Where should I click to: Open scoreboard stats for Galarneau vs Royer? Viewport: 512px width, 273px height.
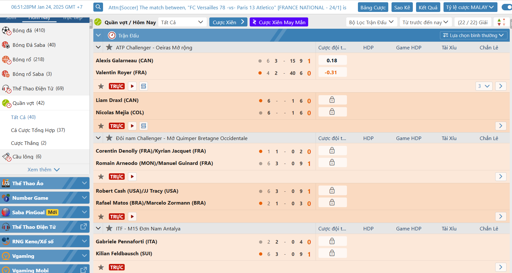click(144, 86)
